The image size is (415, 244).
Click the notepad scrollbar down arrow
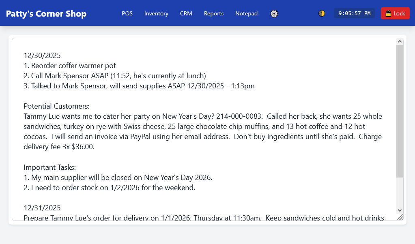pyautogui.click(x=400, y=210)
